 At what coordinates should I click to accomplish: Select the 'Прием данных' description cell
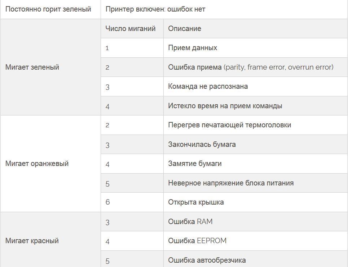coord(255,48)
